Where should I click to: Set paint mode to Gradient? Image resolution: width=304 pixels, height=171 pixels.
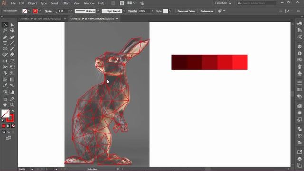coord(9,126)
